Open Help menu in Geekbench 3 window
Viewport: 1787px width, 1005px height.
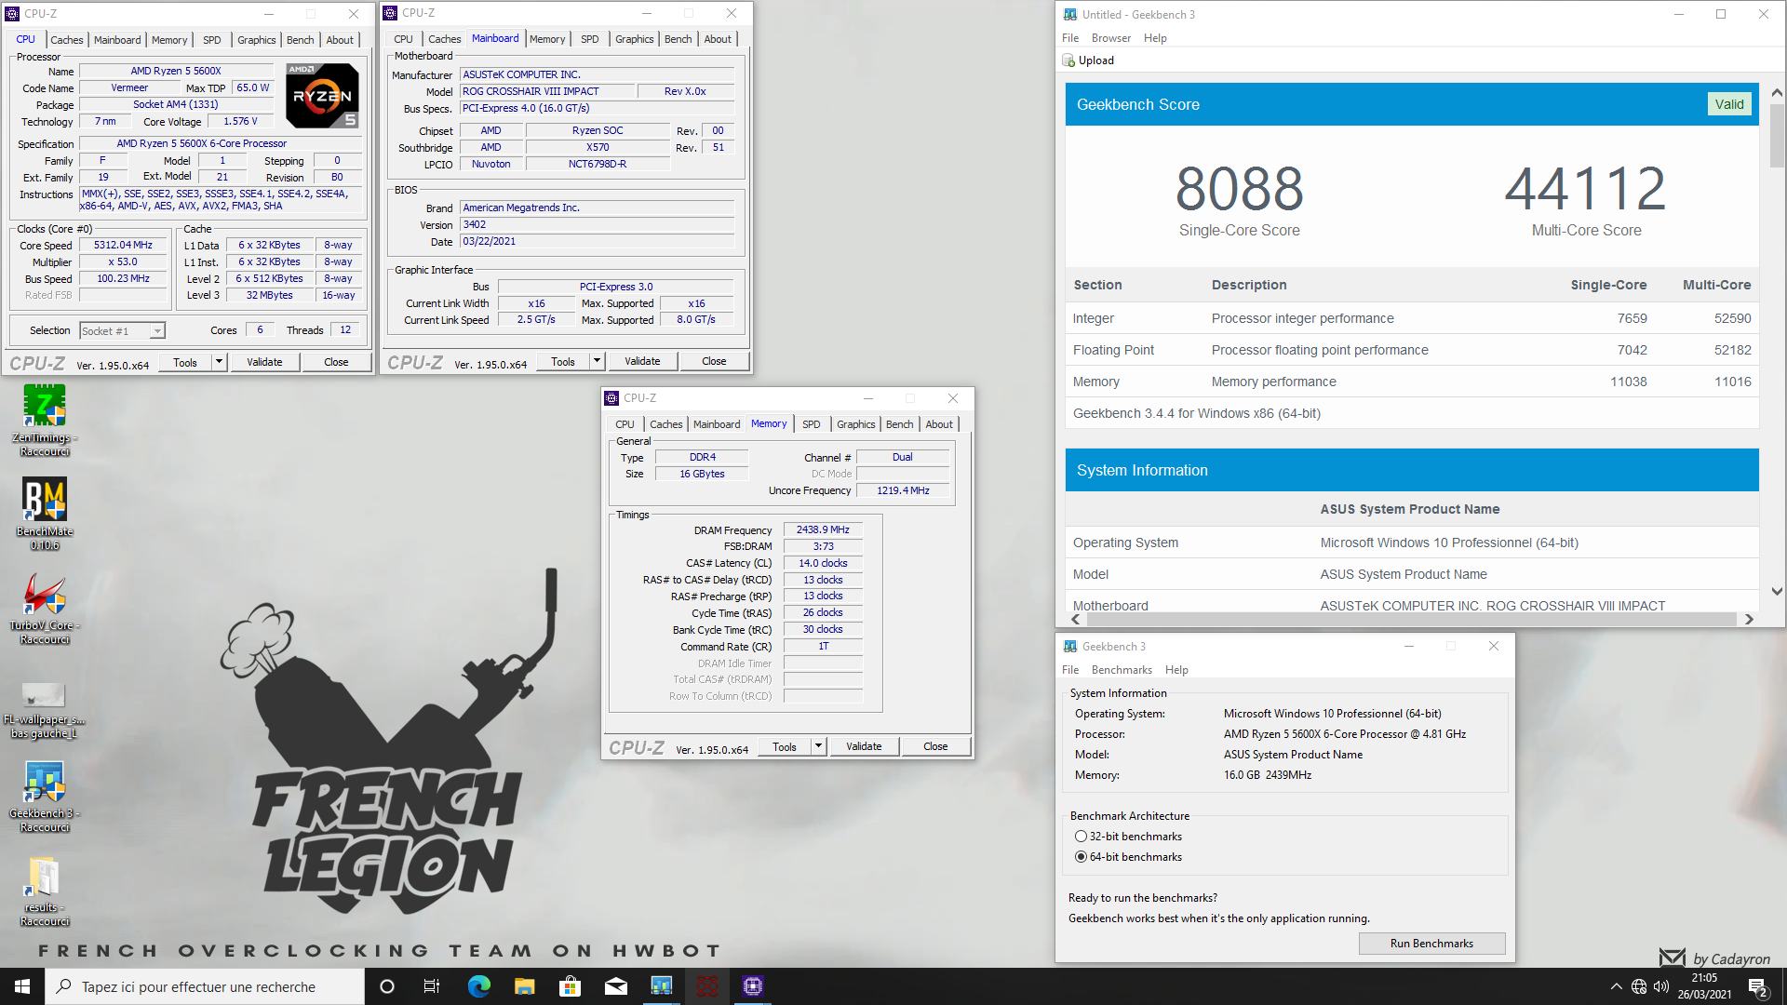tap(1176, 670)
